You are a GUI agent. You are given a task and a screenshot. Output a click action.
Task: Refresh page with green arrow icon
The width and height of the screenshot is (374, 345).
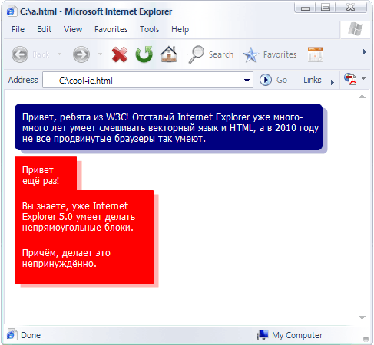pos(144,54)
